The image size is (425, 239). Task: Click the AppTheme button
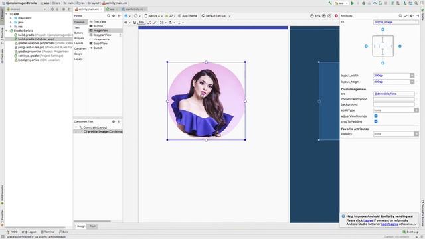point(187,16)
